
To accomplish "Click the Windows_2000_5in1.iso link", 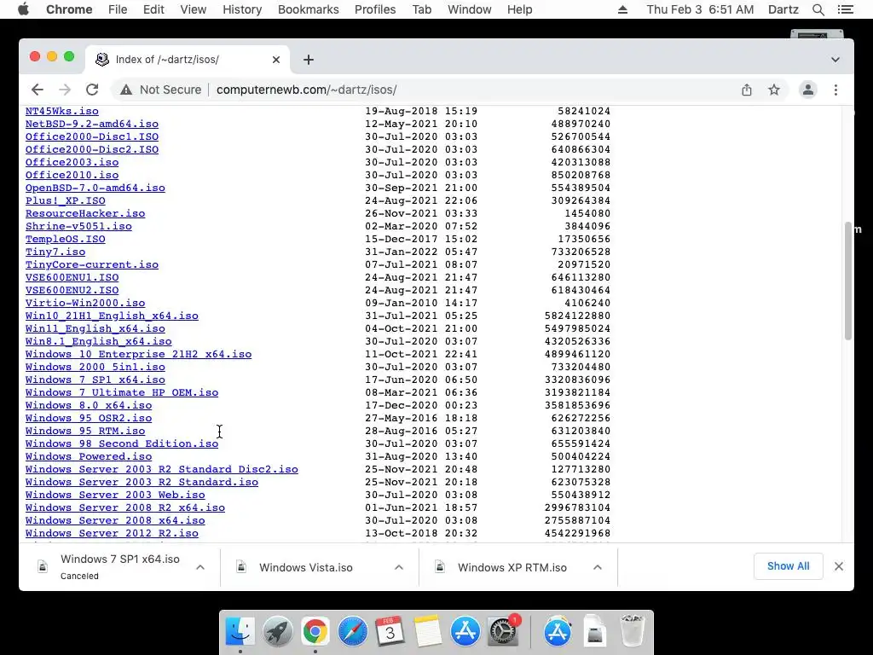I will [x=95, y=367].
